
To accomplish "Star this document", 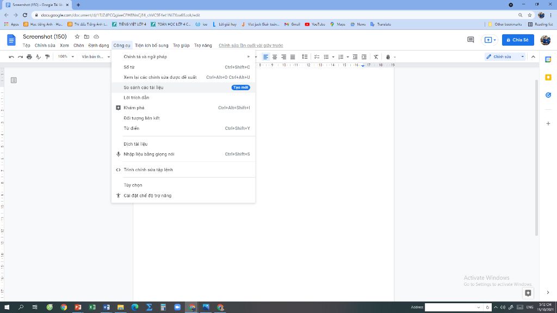I will coord(77,36).
